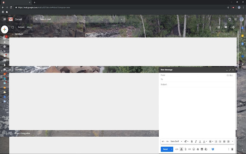Open the text alignment dropdown
Image resolution: width=246 pixels, height=154 pixels.
coord(211,142)
